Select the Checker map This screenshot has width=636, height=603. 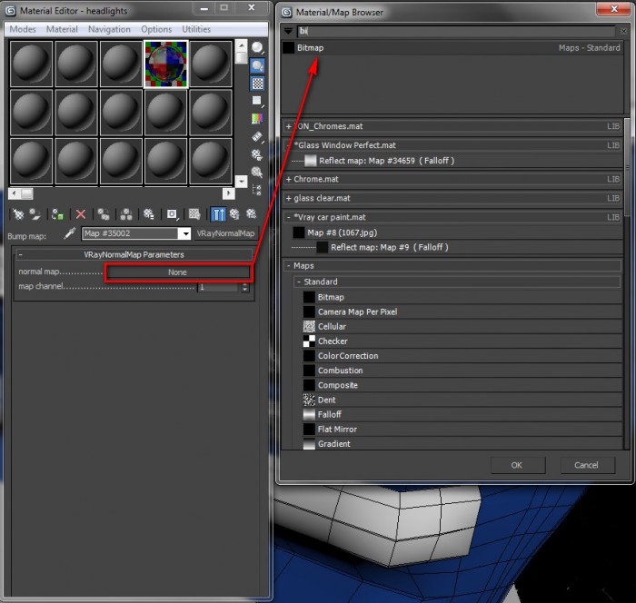coord(462,341)
